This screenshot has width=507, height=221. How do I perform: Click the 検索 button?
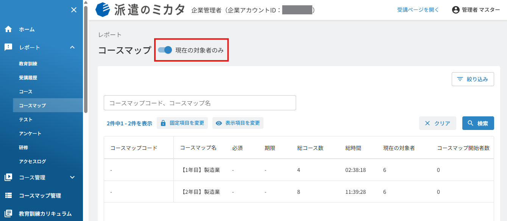pyautogui.click(x=478, y=123)
